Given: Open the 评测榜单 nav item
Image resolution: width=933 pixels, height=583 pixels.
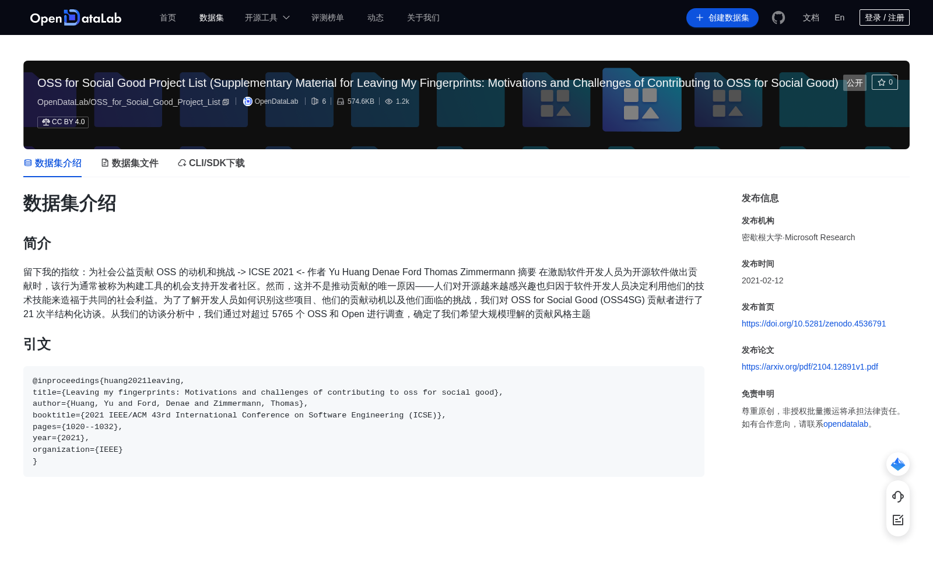Looking at the screenshot, I should pyautogui.click(x=328, y=17).
